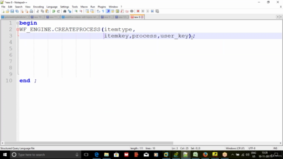Click the User Defined Language icon

(x=113, y=11)
